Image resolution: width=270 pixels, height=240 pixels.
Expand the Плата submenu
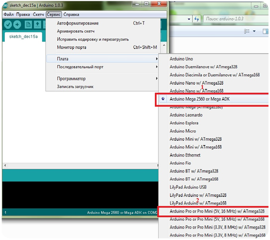[103, 59]
